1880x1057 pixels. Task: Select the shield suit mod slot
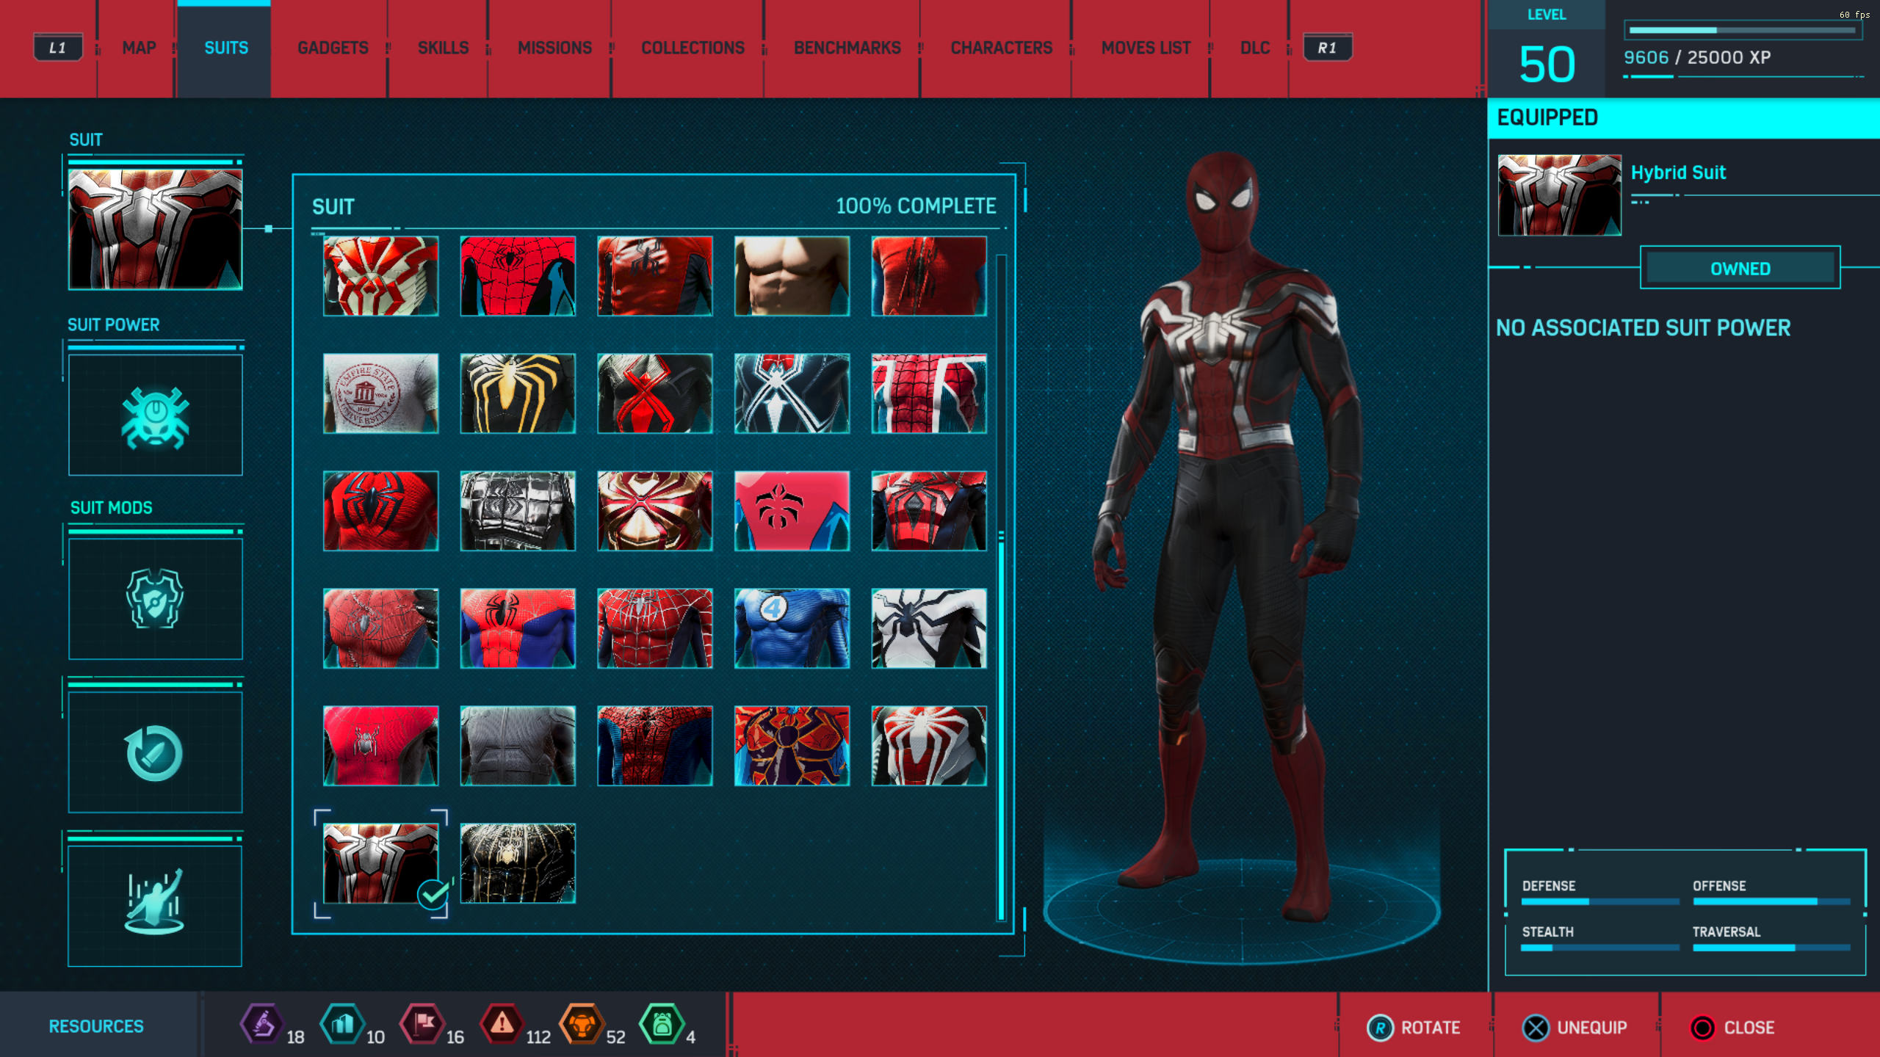(155, 599)
